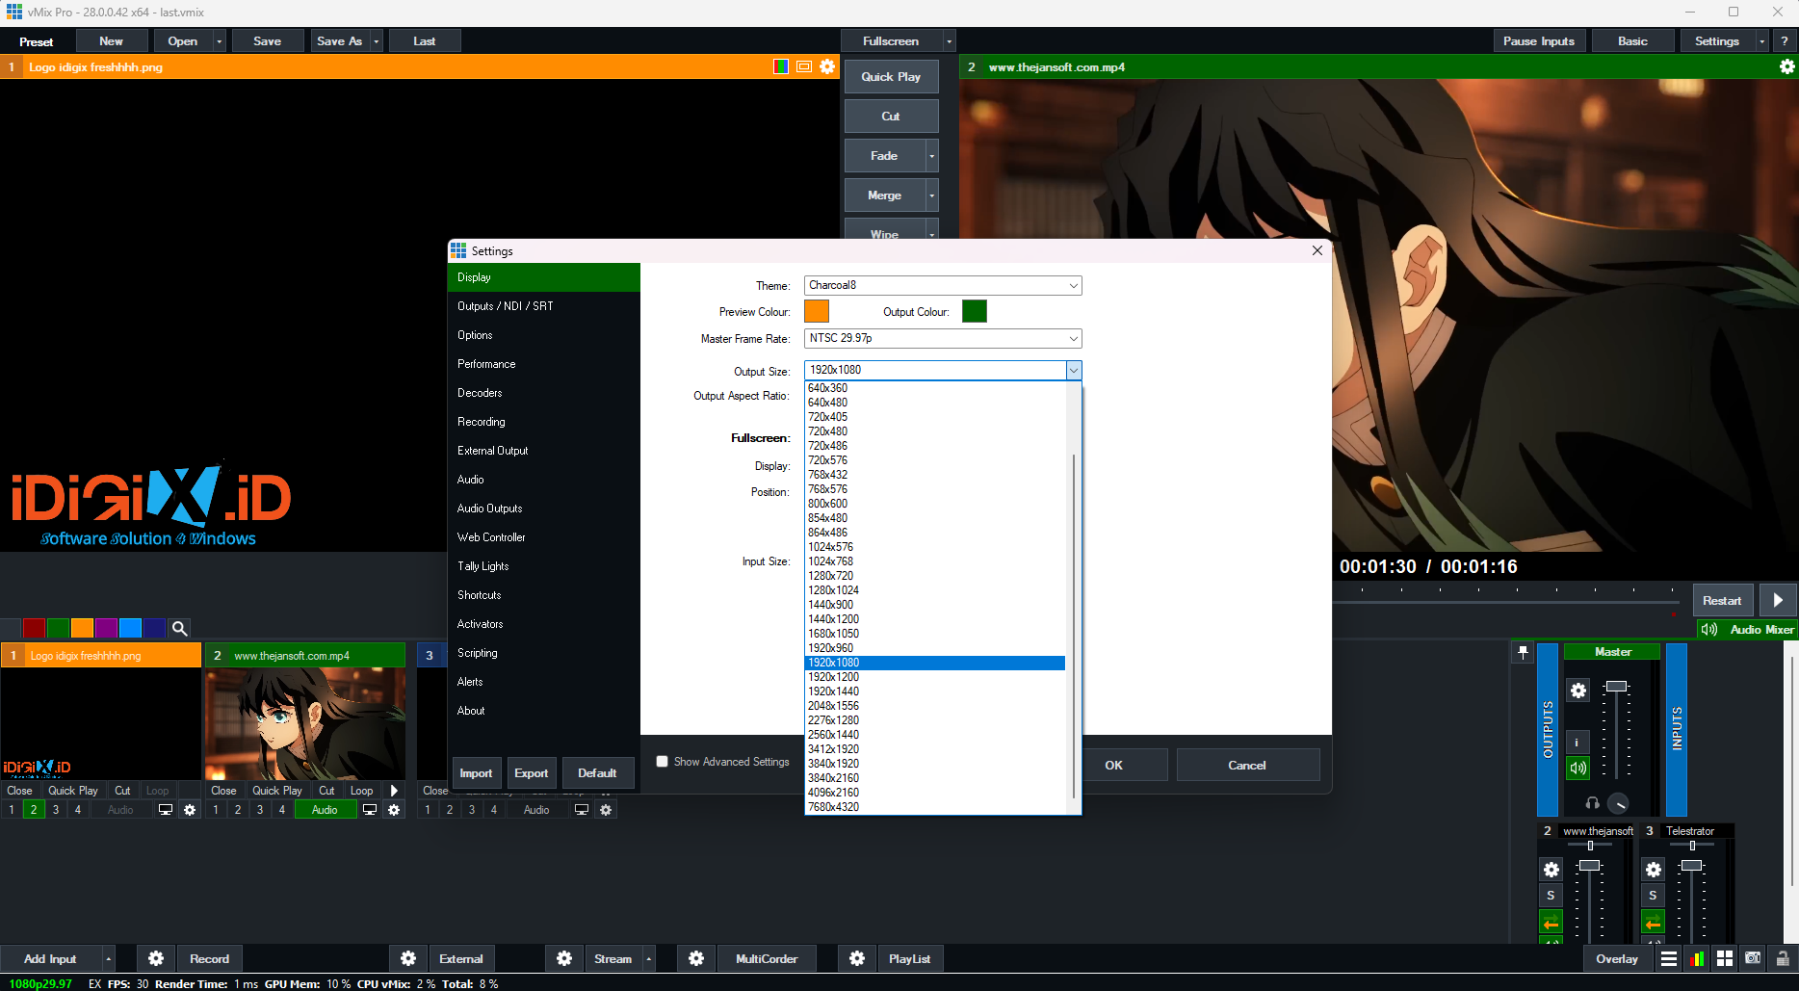Expand the Fade transition dropdown arrow
The width and height of the screenshot is (1799, 991).
point(931,156)
